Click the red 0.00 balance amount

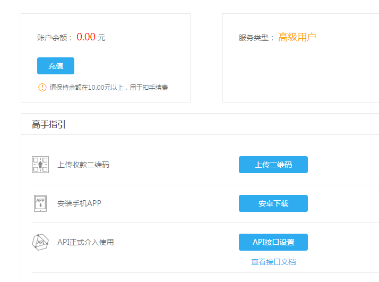[86, 37]
